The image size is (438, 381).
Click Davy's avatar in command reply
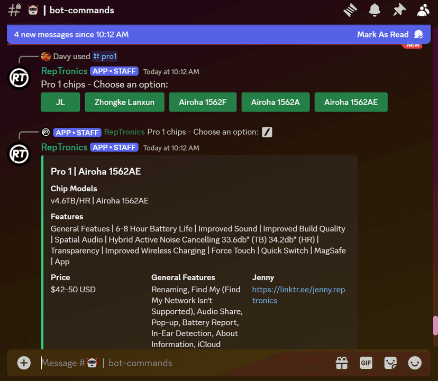tap(46, 57)
